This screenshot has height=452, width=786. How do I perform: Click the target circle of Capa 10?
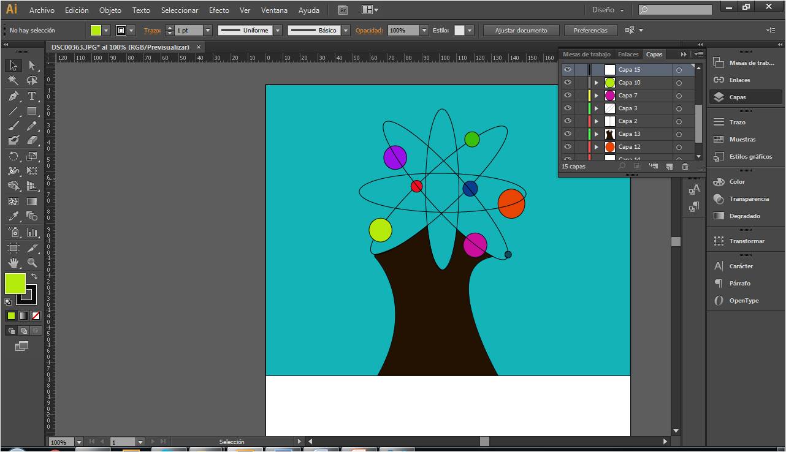click(x=679, y=83)
